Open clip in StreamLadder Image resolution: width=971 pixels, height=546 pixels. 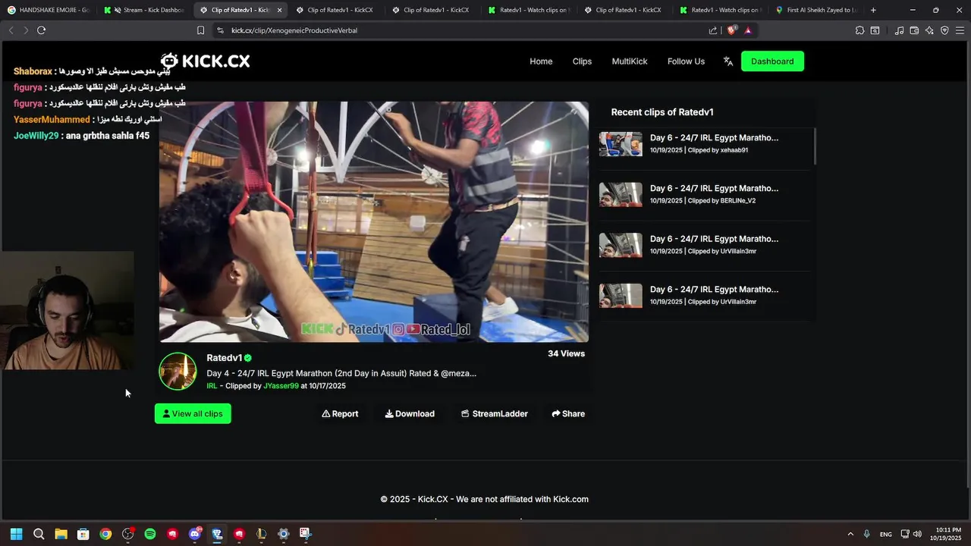click(495, 413)
